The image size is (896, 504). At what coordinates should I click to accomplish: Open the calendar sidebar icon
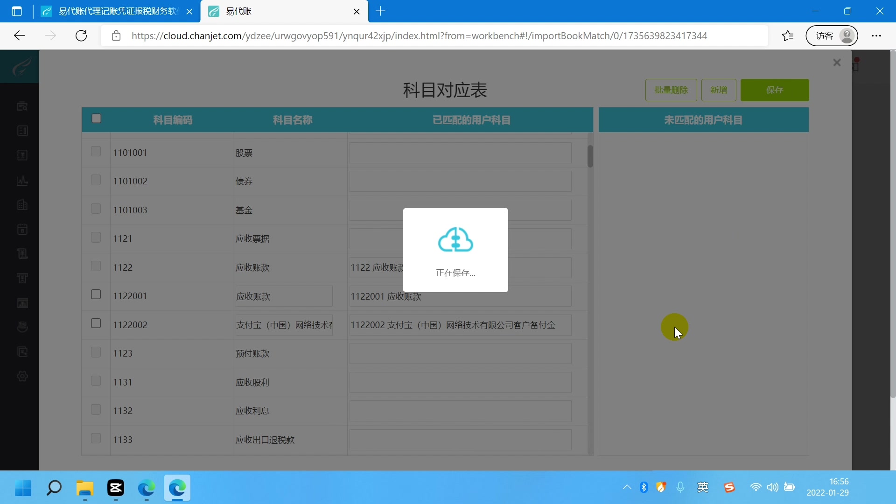coord(22,229)
